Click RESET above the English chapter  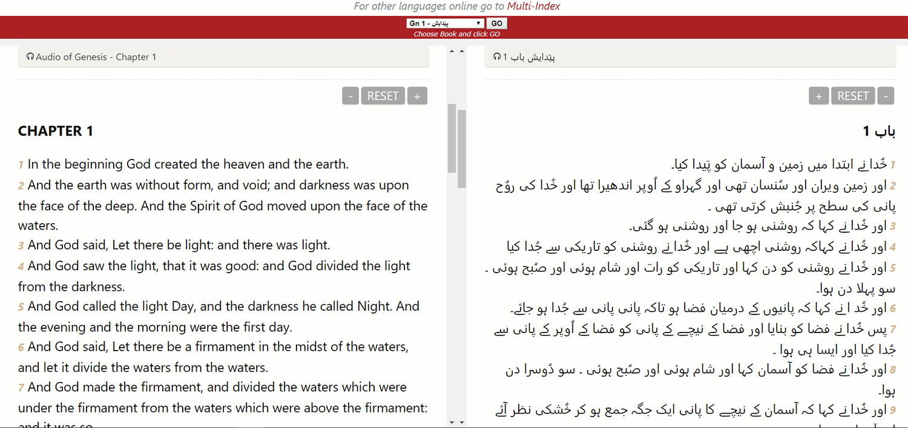(383, 96)
